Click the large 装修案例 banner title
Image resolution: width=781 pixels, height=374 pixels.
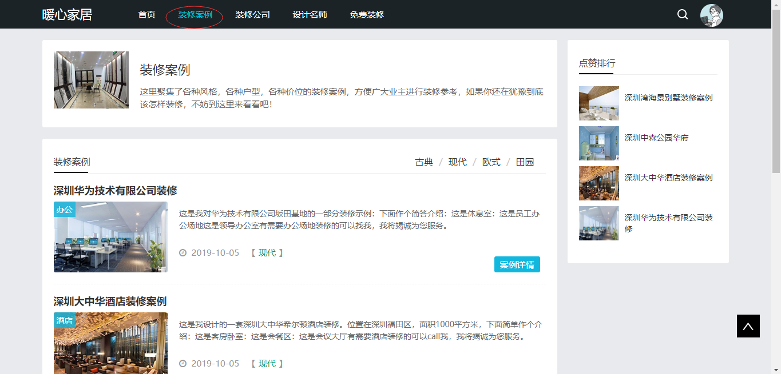coord(165,70)
